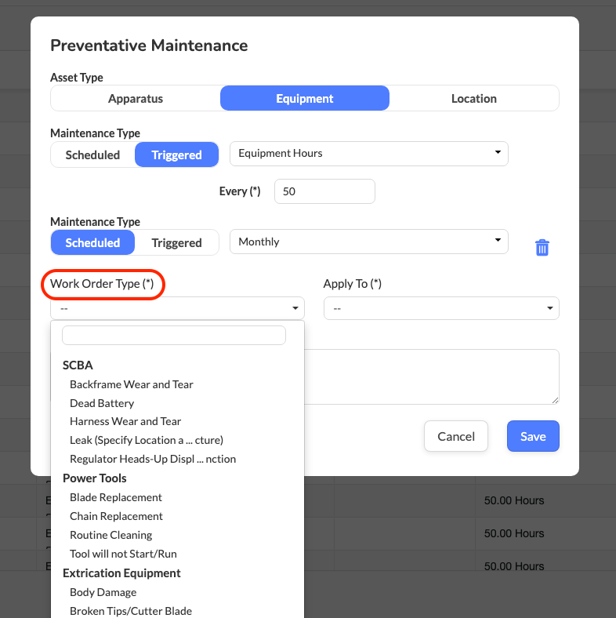The height and width of the screenshot is (618, 616).
Task: Delete the Monthly maintenance row via trash icon
Action: tap(542, 248)
